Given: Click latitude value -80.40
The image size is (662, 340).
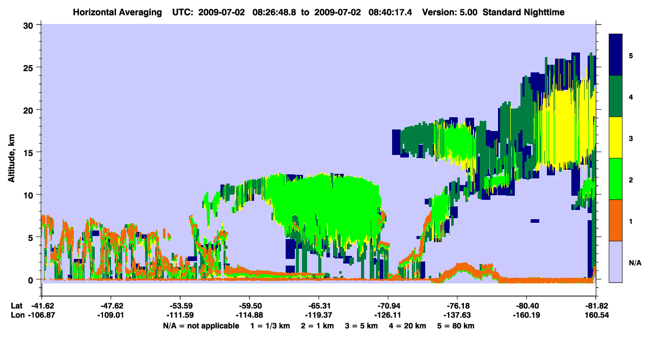Looking at the screenshot, I should pos(527,306).
